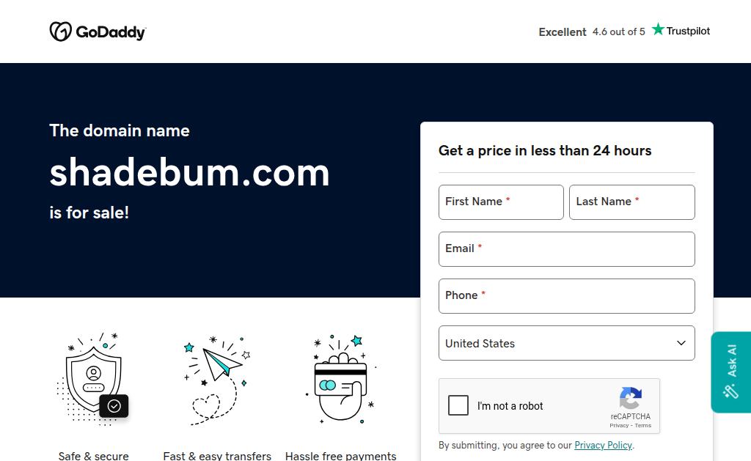The width and height of the screenshot is (751, 461).
Task: Focus the Phone input field
Action: [x=566, y=296]
